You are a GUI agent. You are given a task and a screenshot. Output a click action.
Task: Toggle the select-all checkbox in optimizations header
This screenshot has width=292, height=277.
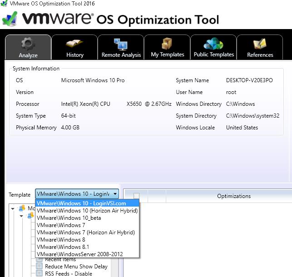click(136, 196)
